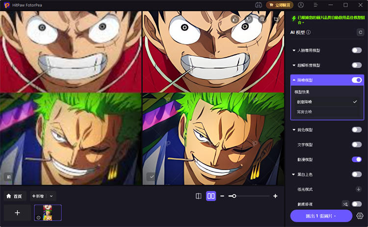Click the zoom out minus icon
Screen dimensions: 368x227
(x=222, y=196)
